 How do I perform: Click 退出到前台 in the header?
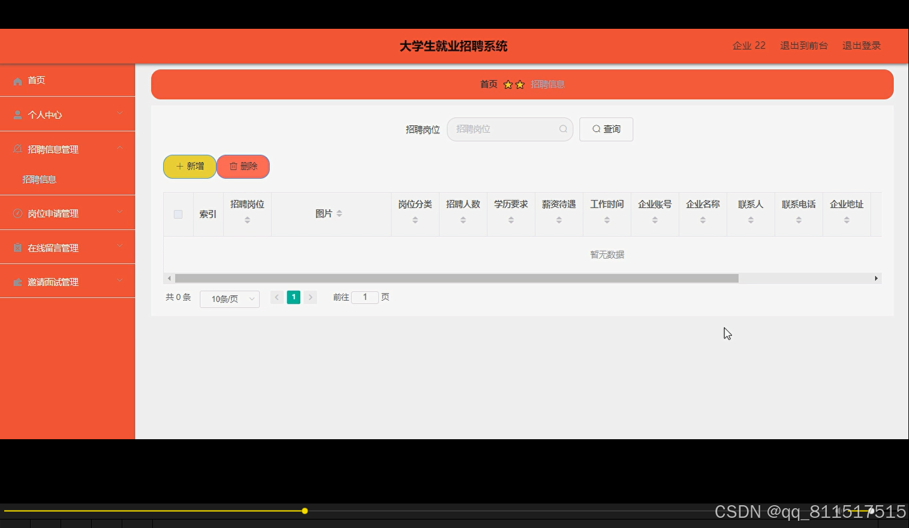click(x=803, y=46)
